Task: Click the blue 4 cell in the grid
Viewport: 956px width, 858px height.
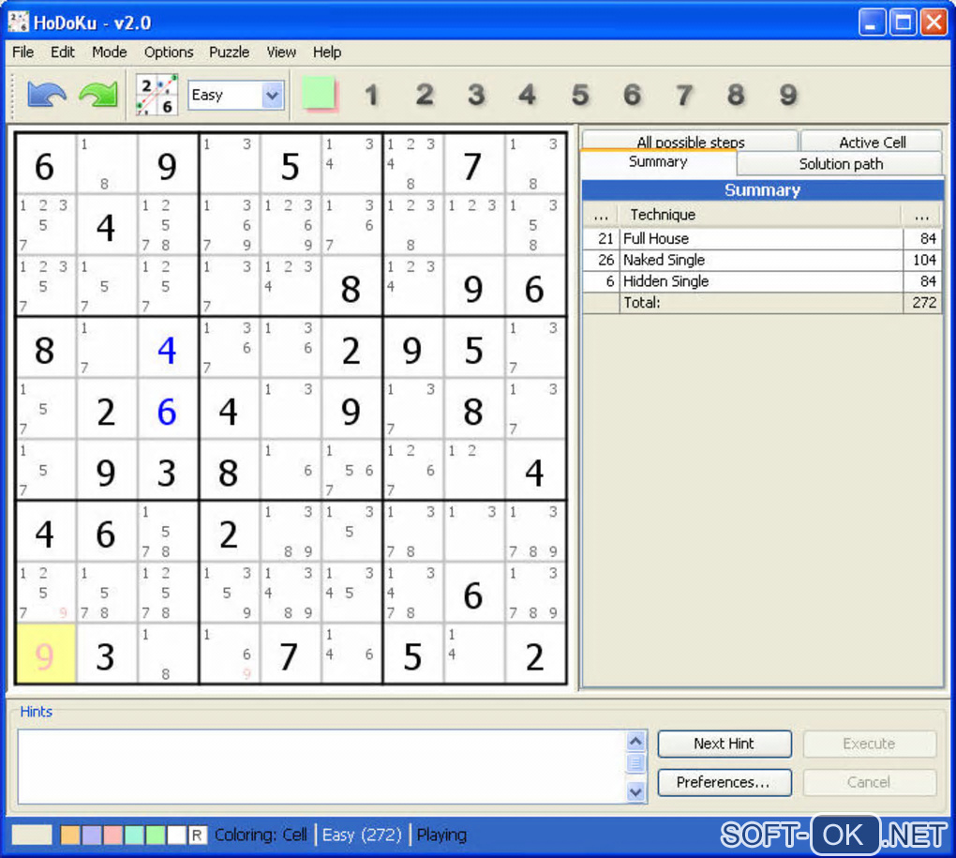Action: 168,349
